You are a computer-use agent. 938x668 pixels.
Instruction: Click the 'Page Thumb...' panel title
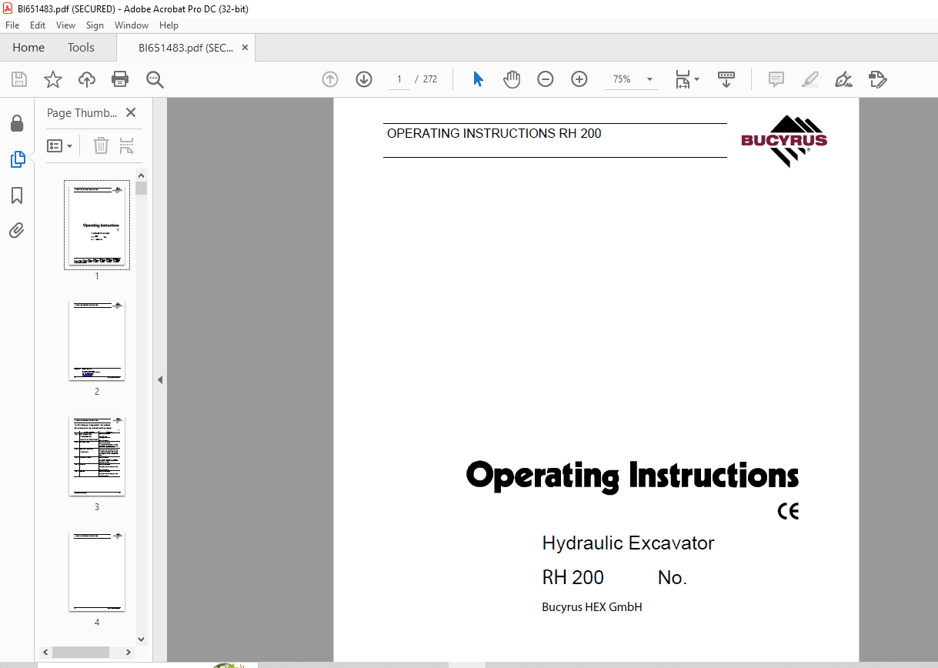(82, 113)
